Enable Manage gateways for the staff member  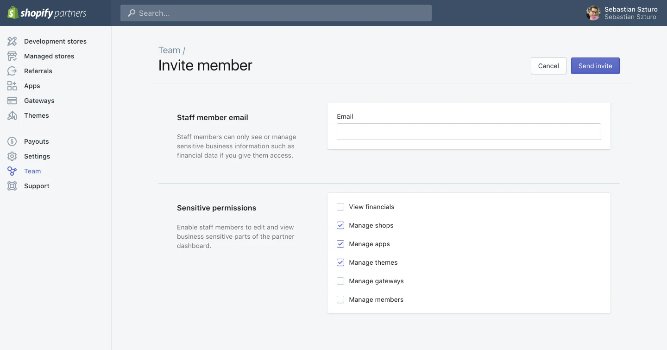point(340,281)
